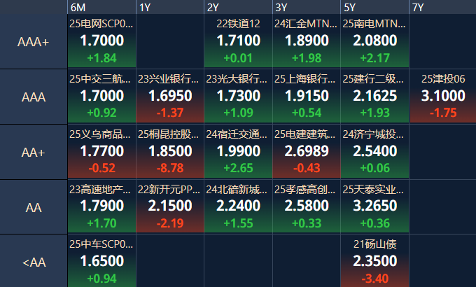The width and height of the screenshot is (476, 287).
Task: Click the 25孝感高创 cell at 2.5800
Action: pos(306,206)
